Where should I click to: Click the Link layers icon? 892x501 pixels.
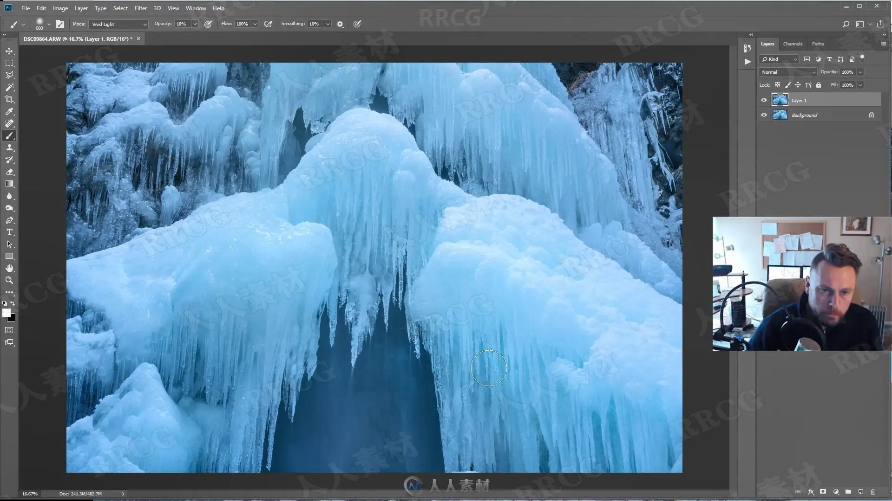coord(798,492)
